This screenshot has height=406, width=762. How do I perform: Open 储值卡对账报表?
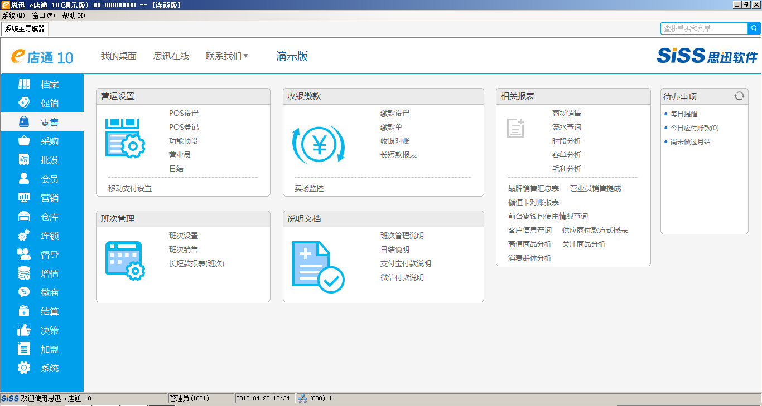pyautogui.click(x=533, y=202)
